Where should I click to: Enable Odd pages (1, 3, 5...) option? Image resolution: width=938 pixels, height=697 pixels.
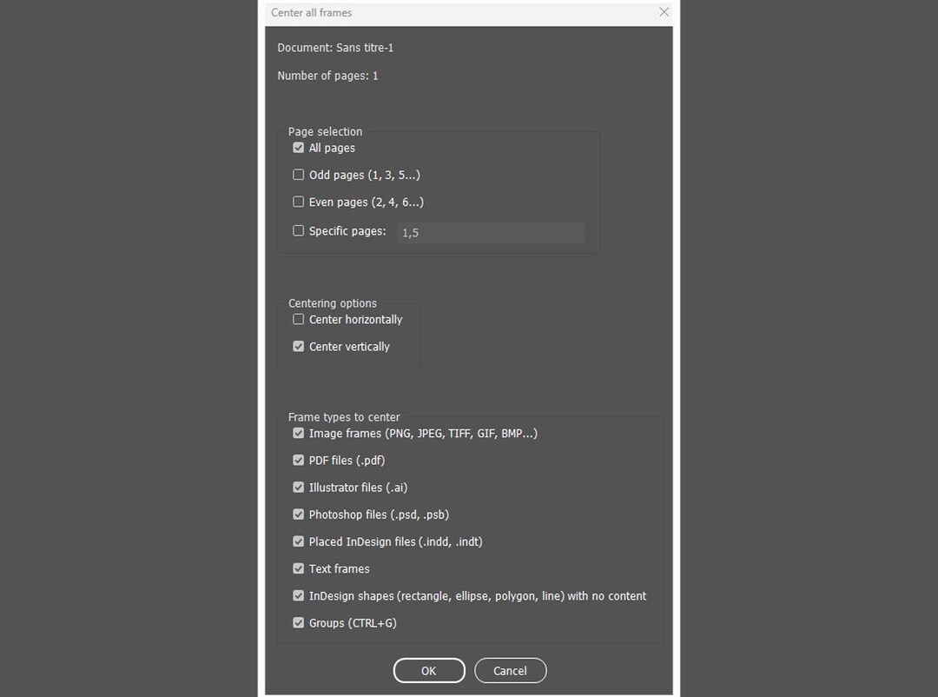coord(299,175)
